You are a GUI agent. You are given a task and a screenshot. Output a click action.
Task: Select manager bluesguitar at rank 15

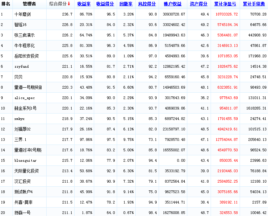pos(26,161)
